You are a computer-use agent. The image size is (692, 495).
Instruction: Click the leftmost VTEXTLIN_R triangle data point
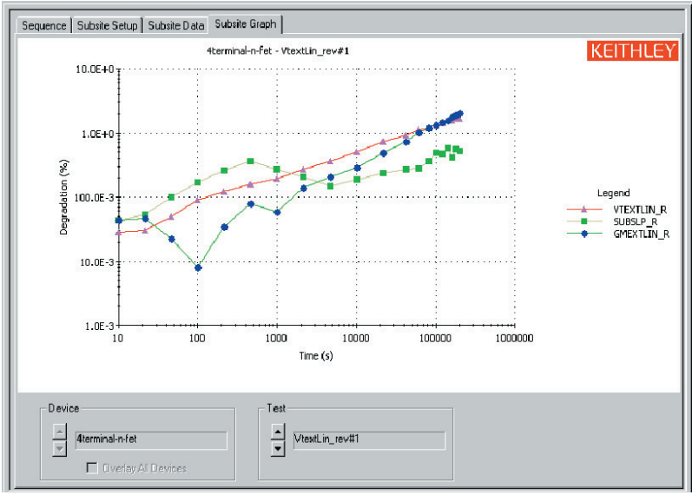tap(118, 233)
